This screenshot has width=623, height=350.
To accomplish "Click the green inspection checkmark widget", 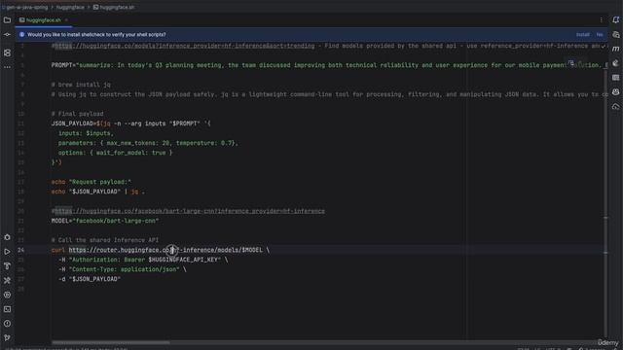I will click(604, 47).
